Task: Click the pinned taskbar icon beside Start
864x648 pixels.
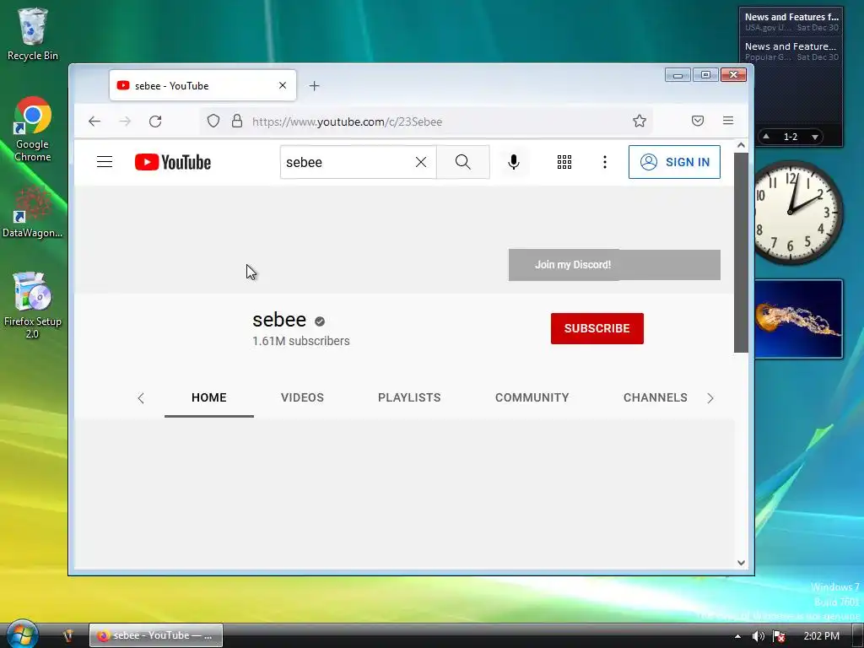Action: (68, 635)
